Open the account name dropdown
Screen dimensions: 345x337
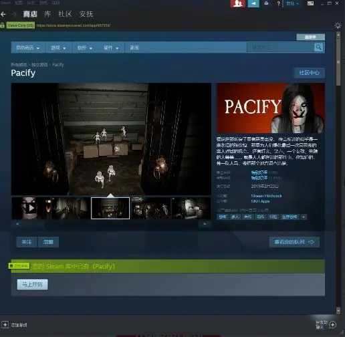292,3
